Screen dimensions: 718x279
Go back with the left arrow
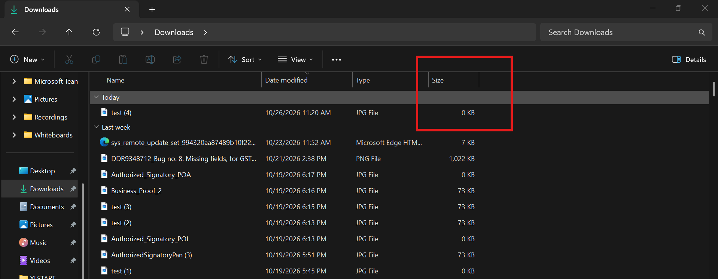click(15, 32)
